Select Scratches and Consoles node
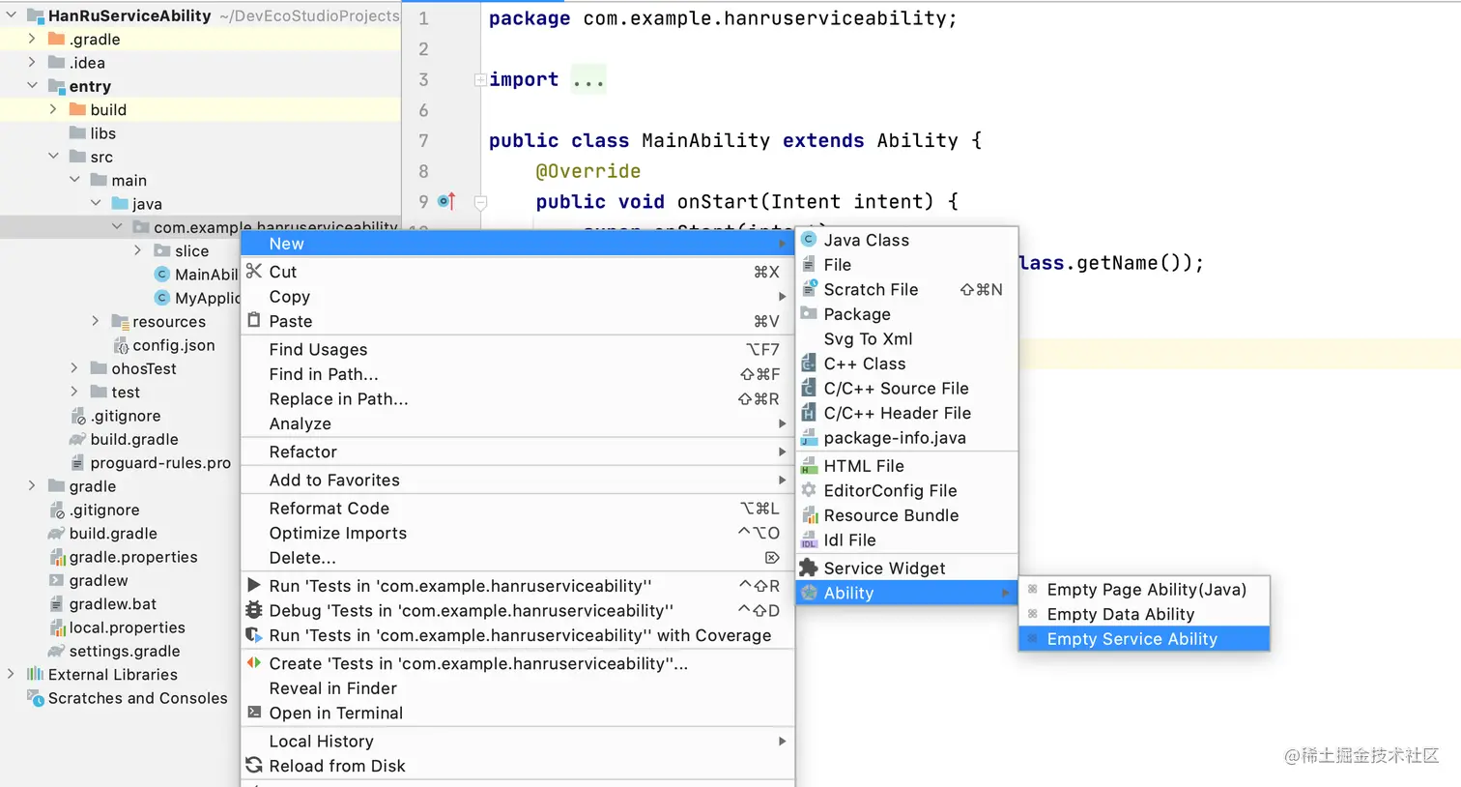This screenshot has height=787, width=1461. pos(138,697)
